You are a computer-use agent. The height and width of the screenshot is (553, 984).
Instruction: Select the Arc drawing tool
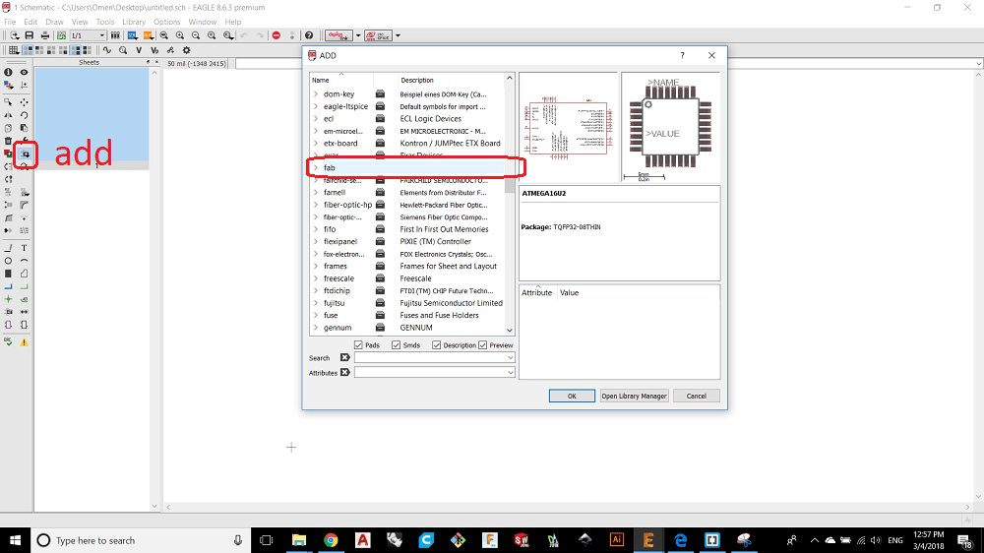24,261
